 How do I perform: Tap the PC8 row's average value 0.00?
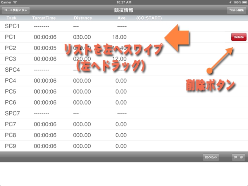(121, 135)
